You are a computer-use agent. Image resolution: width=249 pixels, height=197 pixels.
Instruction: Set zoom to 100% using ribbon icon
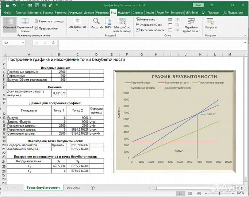(x=108, y=23)
